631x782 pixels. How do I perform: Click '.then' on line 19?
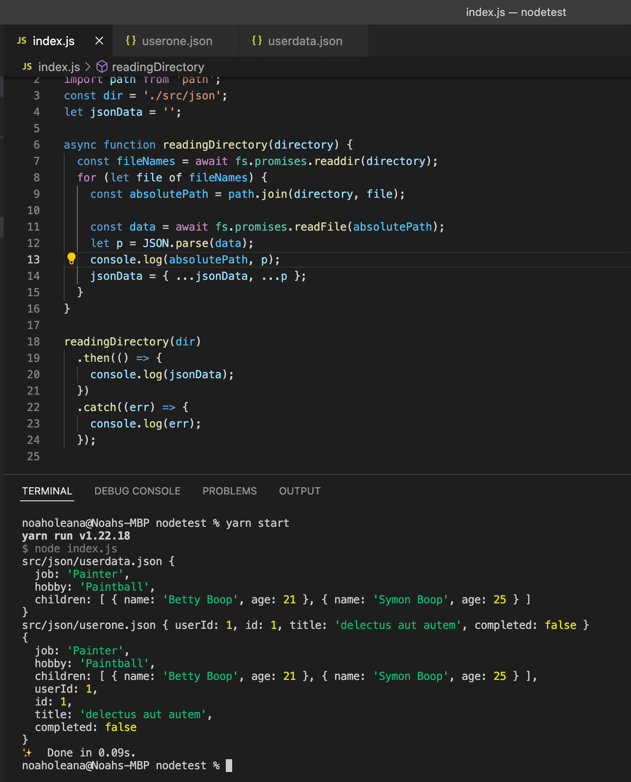93,358
